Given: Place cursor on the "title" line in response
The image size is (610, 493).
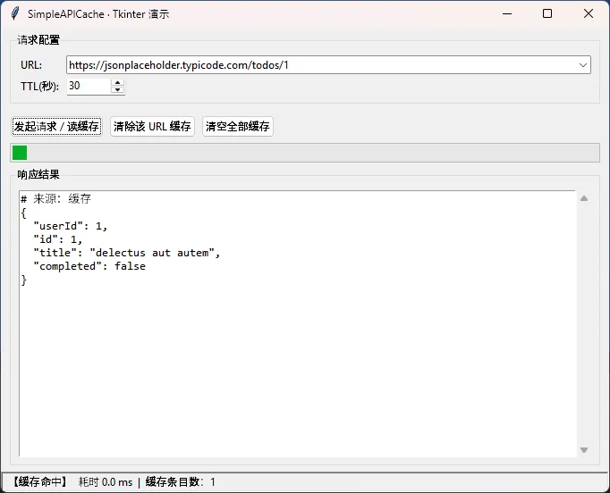Looking at the screenshot, I should [125, 253].
